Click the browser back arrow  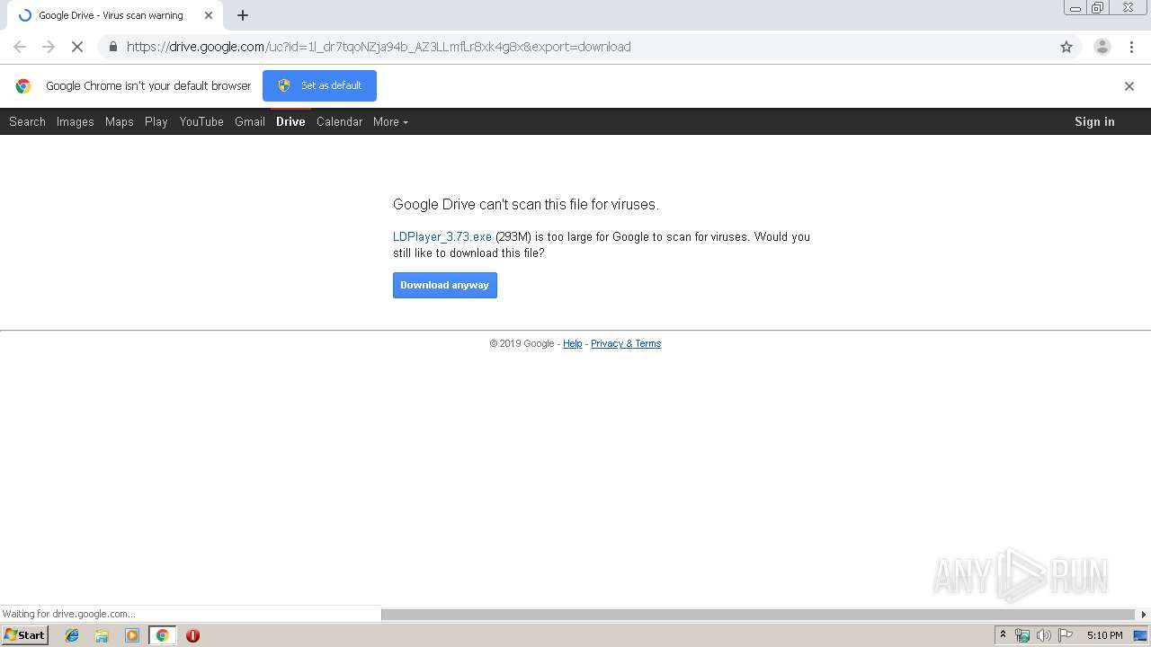click(20, 47)
